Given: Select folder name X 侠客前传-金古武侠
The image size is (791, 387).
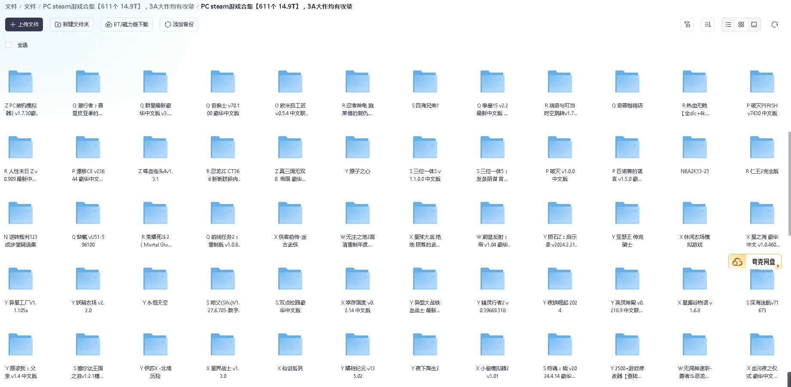Looking at the screenshot, I should (290, 241).
